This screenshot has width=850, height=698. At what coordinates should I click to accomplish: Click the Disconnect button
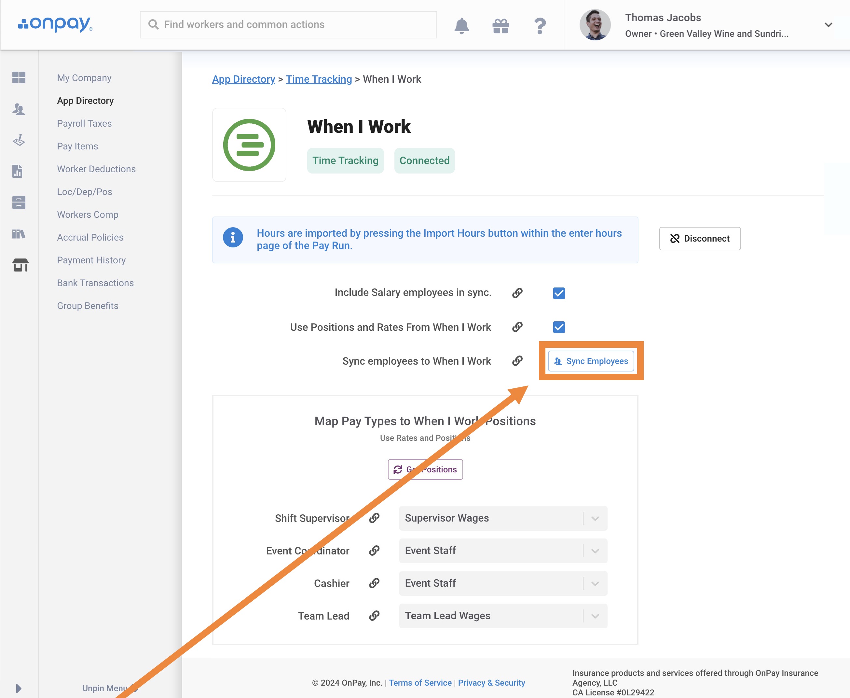point(700,238)
